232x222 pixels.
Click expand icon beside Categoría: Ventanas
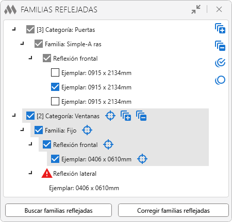tap(126, 116)
